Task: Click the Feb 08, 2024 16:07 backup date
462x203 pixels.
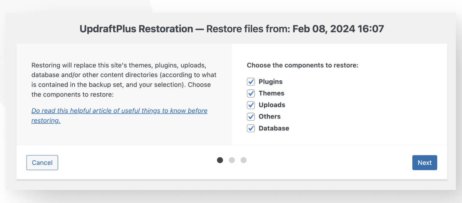Action: tap(338, 29)
